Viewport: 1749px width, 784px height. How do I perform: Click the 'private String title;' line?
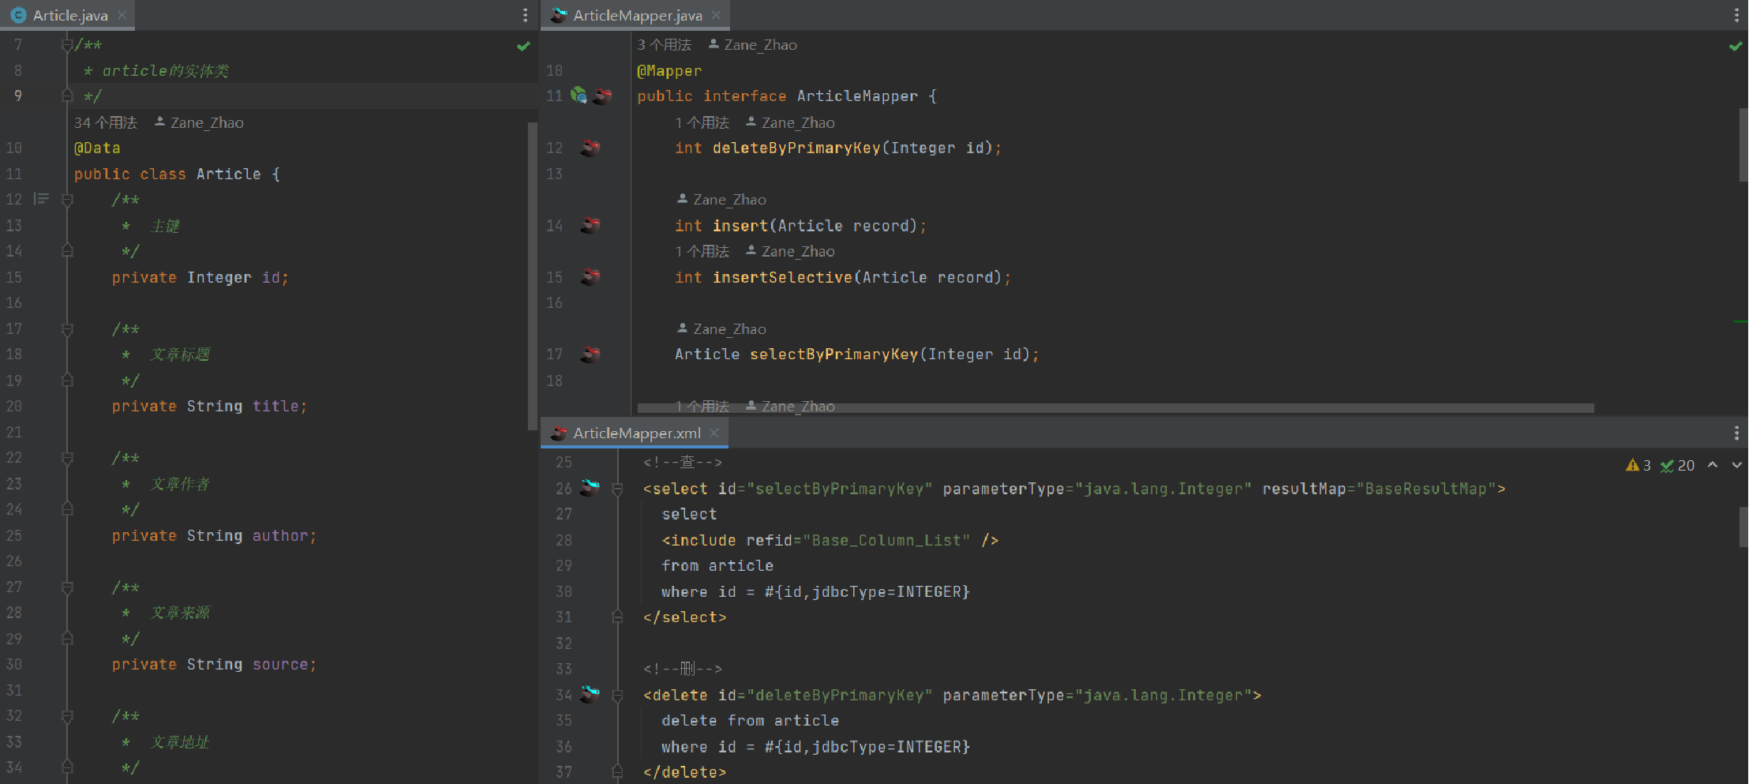pyautogui.click(x=209, y=406)
